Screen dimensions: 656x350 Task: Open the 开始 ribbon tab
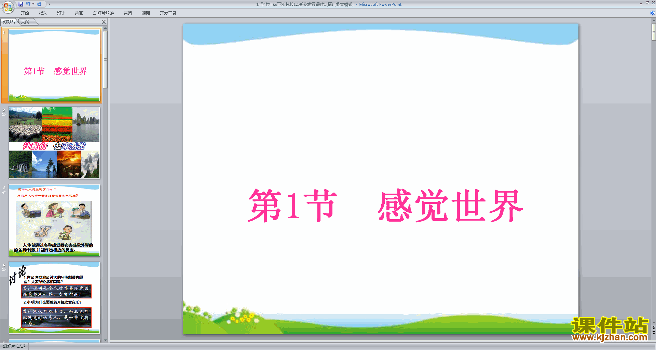(25, 13)
